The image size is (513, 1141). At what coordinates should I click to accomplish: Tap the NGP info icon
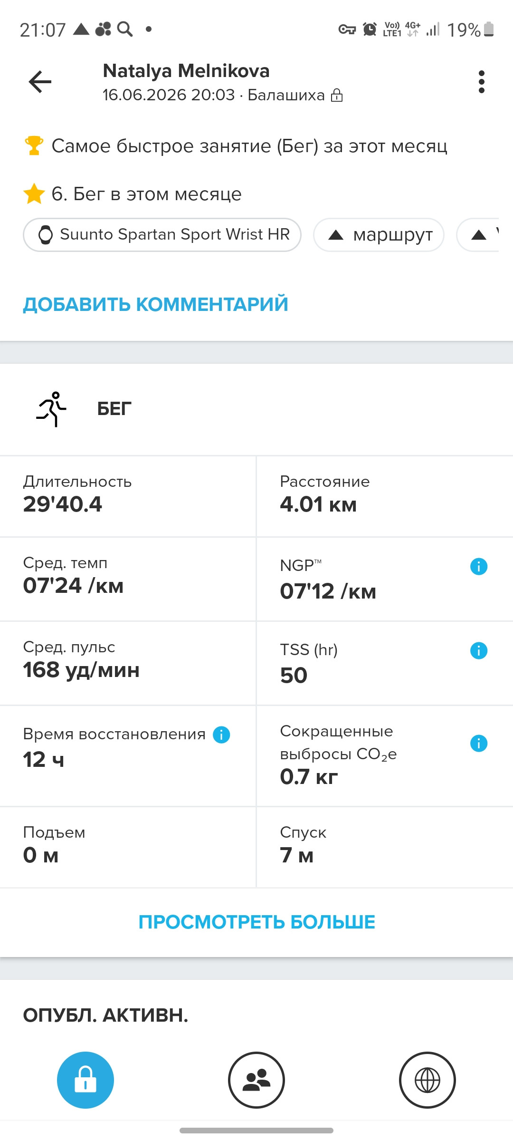point(479,566)
